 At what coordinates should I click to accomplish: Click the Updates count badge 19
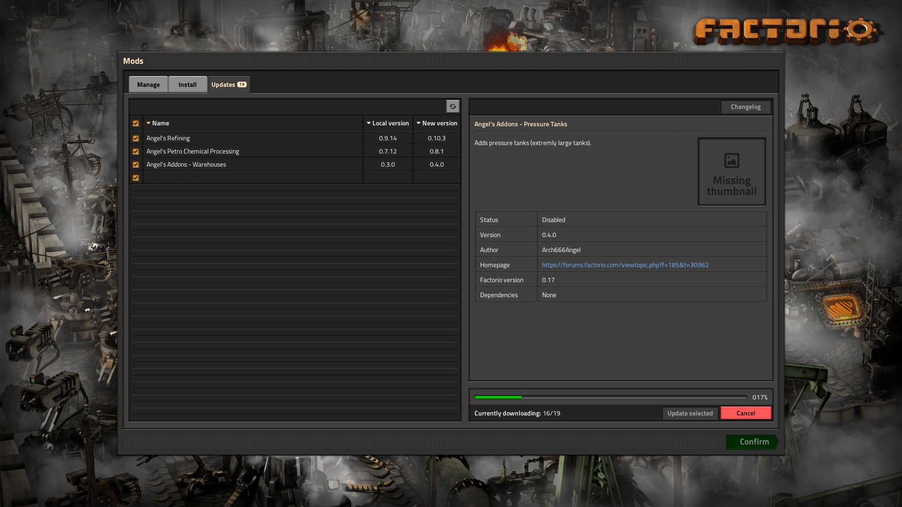pos(241,84)
